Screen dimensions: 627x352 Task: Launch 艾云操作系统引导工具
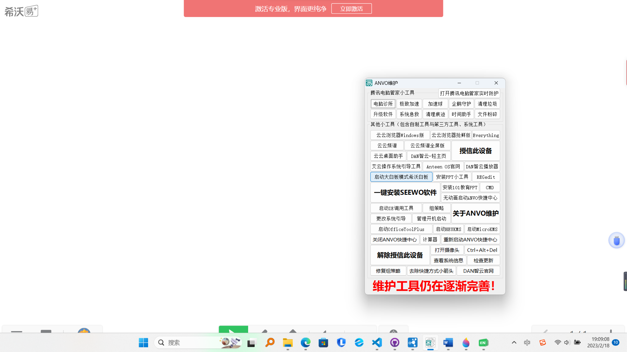coord(396,166)
